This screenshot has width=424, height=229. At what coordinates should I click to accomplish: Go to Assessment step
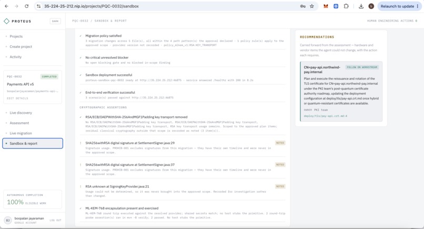(19, 123)
